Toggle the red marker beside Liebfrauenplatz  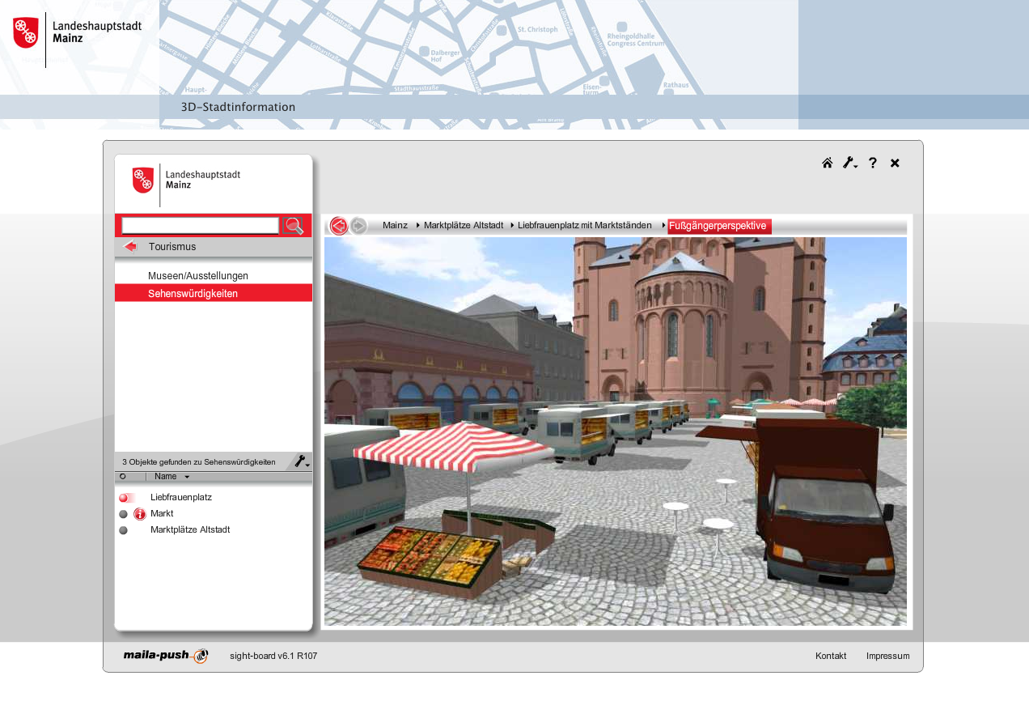point(125,498)
